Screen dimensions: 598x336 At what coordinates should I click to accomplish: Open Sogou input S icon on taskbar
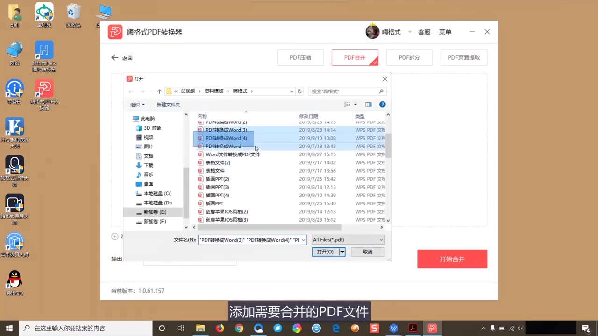(374, 328)
